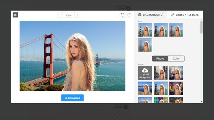Click the background panel scrollbar thumb
This screenshot has height=120, width=214.
tap(201, 27)
